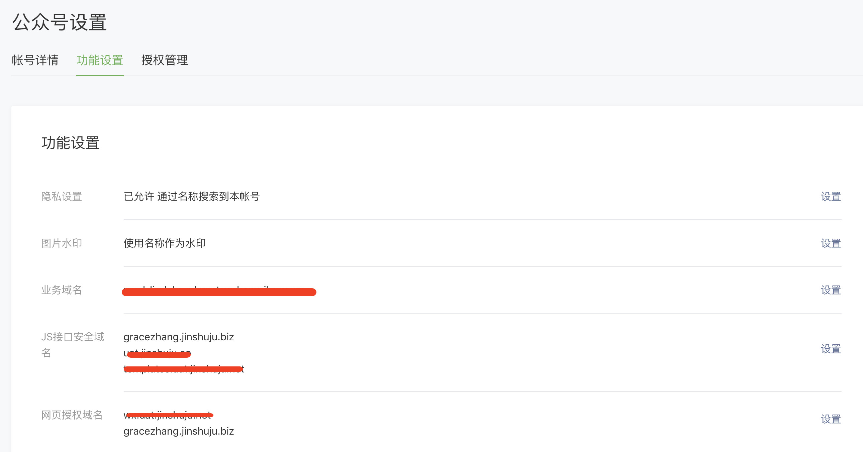Open the 帐号详情 tab
Viewport: 863px width, 452px height.
coord(35,60)
